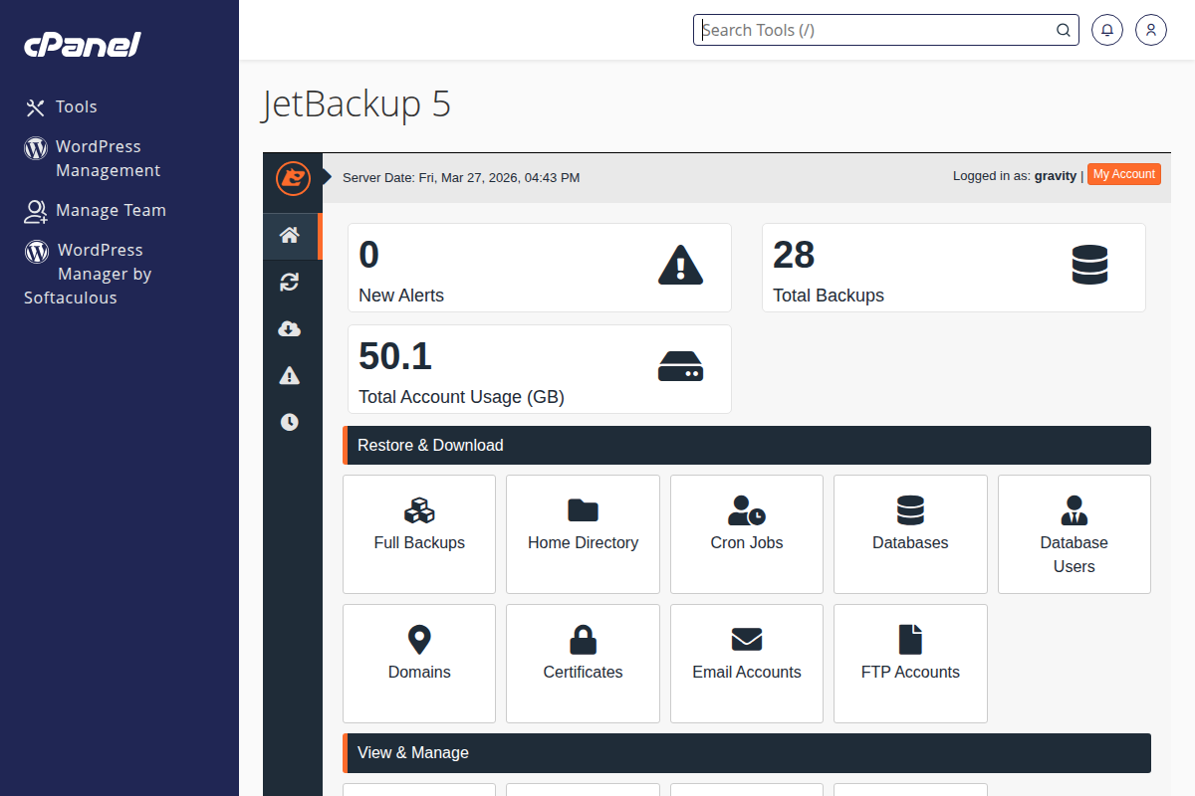Click the cPanel logo
Image resolution: width=1195 pixels, height=796 pixels.
pos(83,45)
